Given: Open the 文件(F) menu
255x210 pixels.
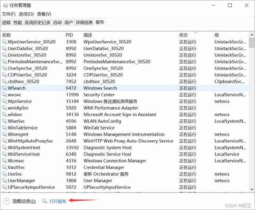Looking at the screenshot, I should click(9, 14).
